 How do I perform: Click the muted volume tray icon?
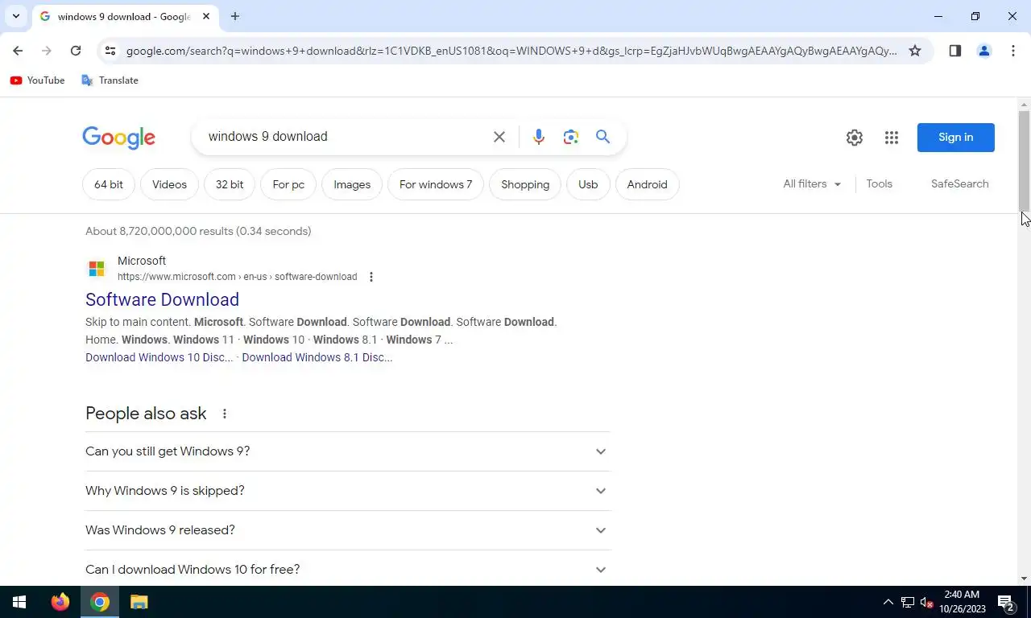pyautogui.click(x=927, y=602)
